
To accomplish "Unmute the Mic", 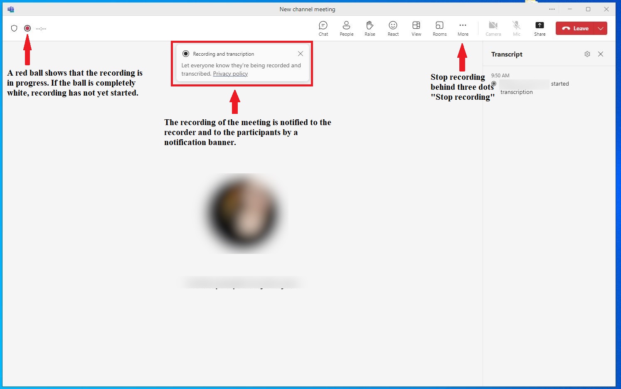I will pos(516,28).
